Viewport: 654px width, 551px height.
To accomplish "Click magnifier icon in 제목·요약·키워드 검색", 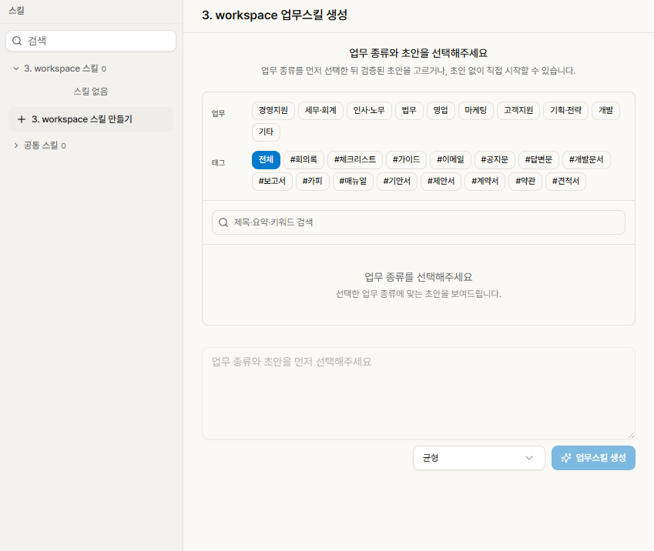I will [223, 222].
